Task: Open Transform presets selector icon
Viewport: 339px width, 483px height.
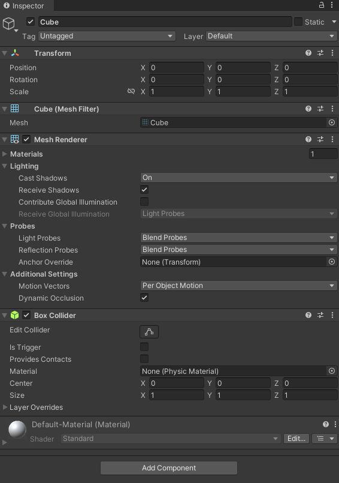Action: [320, 53]
